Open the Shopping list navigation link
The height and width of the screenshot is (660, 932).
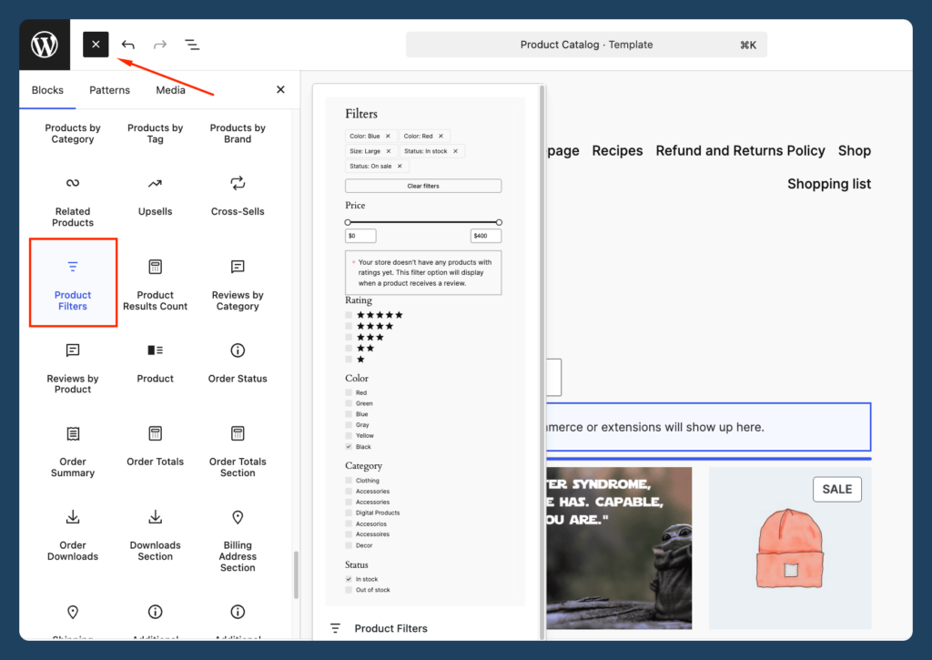pos(829,184)
